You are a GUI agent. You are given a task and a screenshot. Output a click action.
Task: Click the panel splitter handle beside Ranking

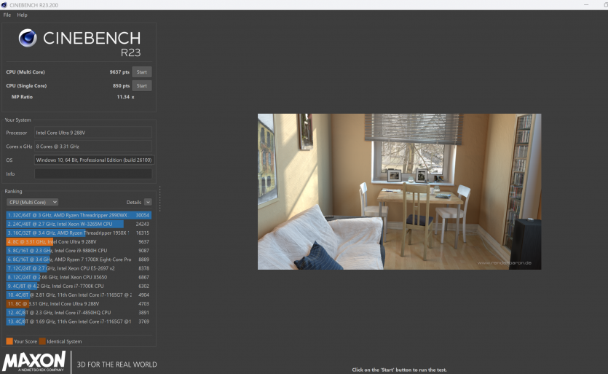[159, 198]
